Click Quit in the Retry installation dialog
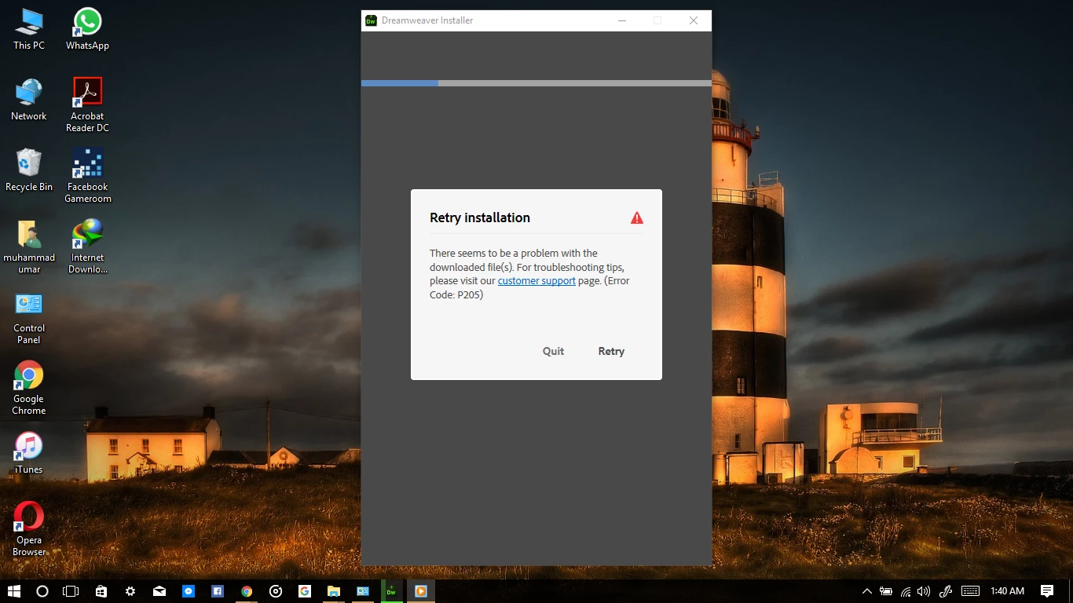 (553, 351)
